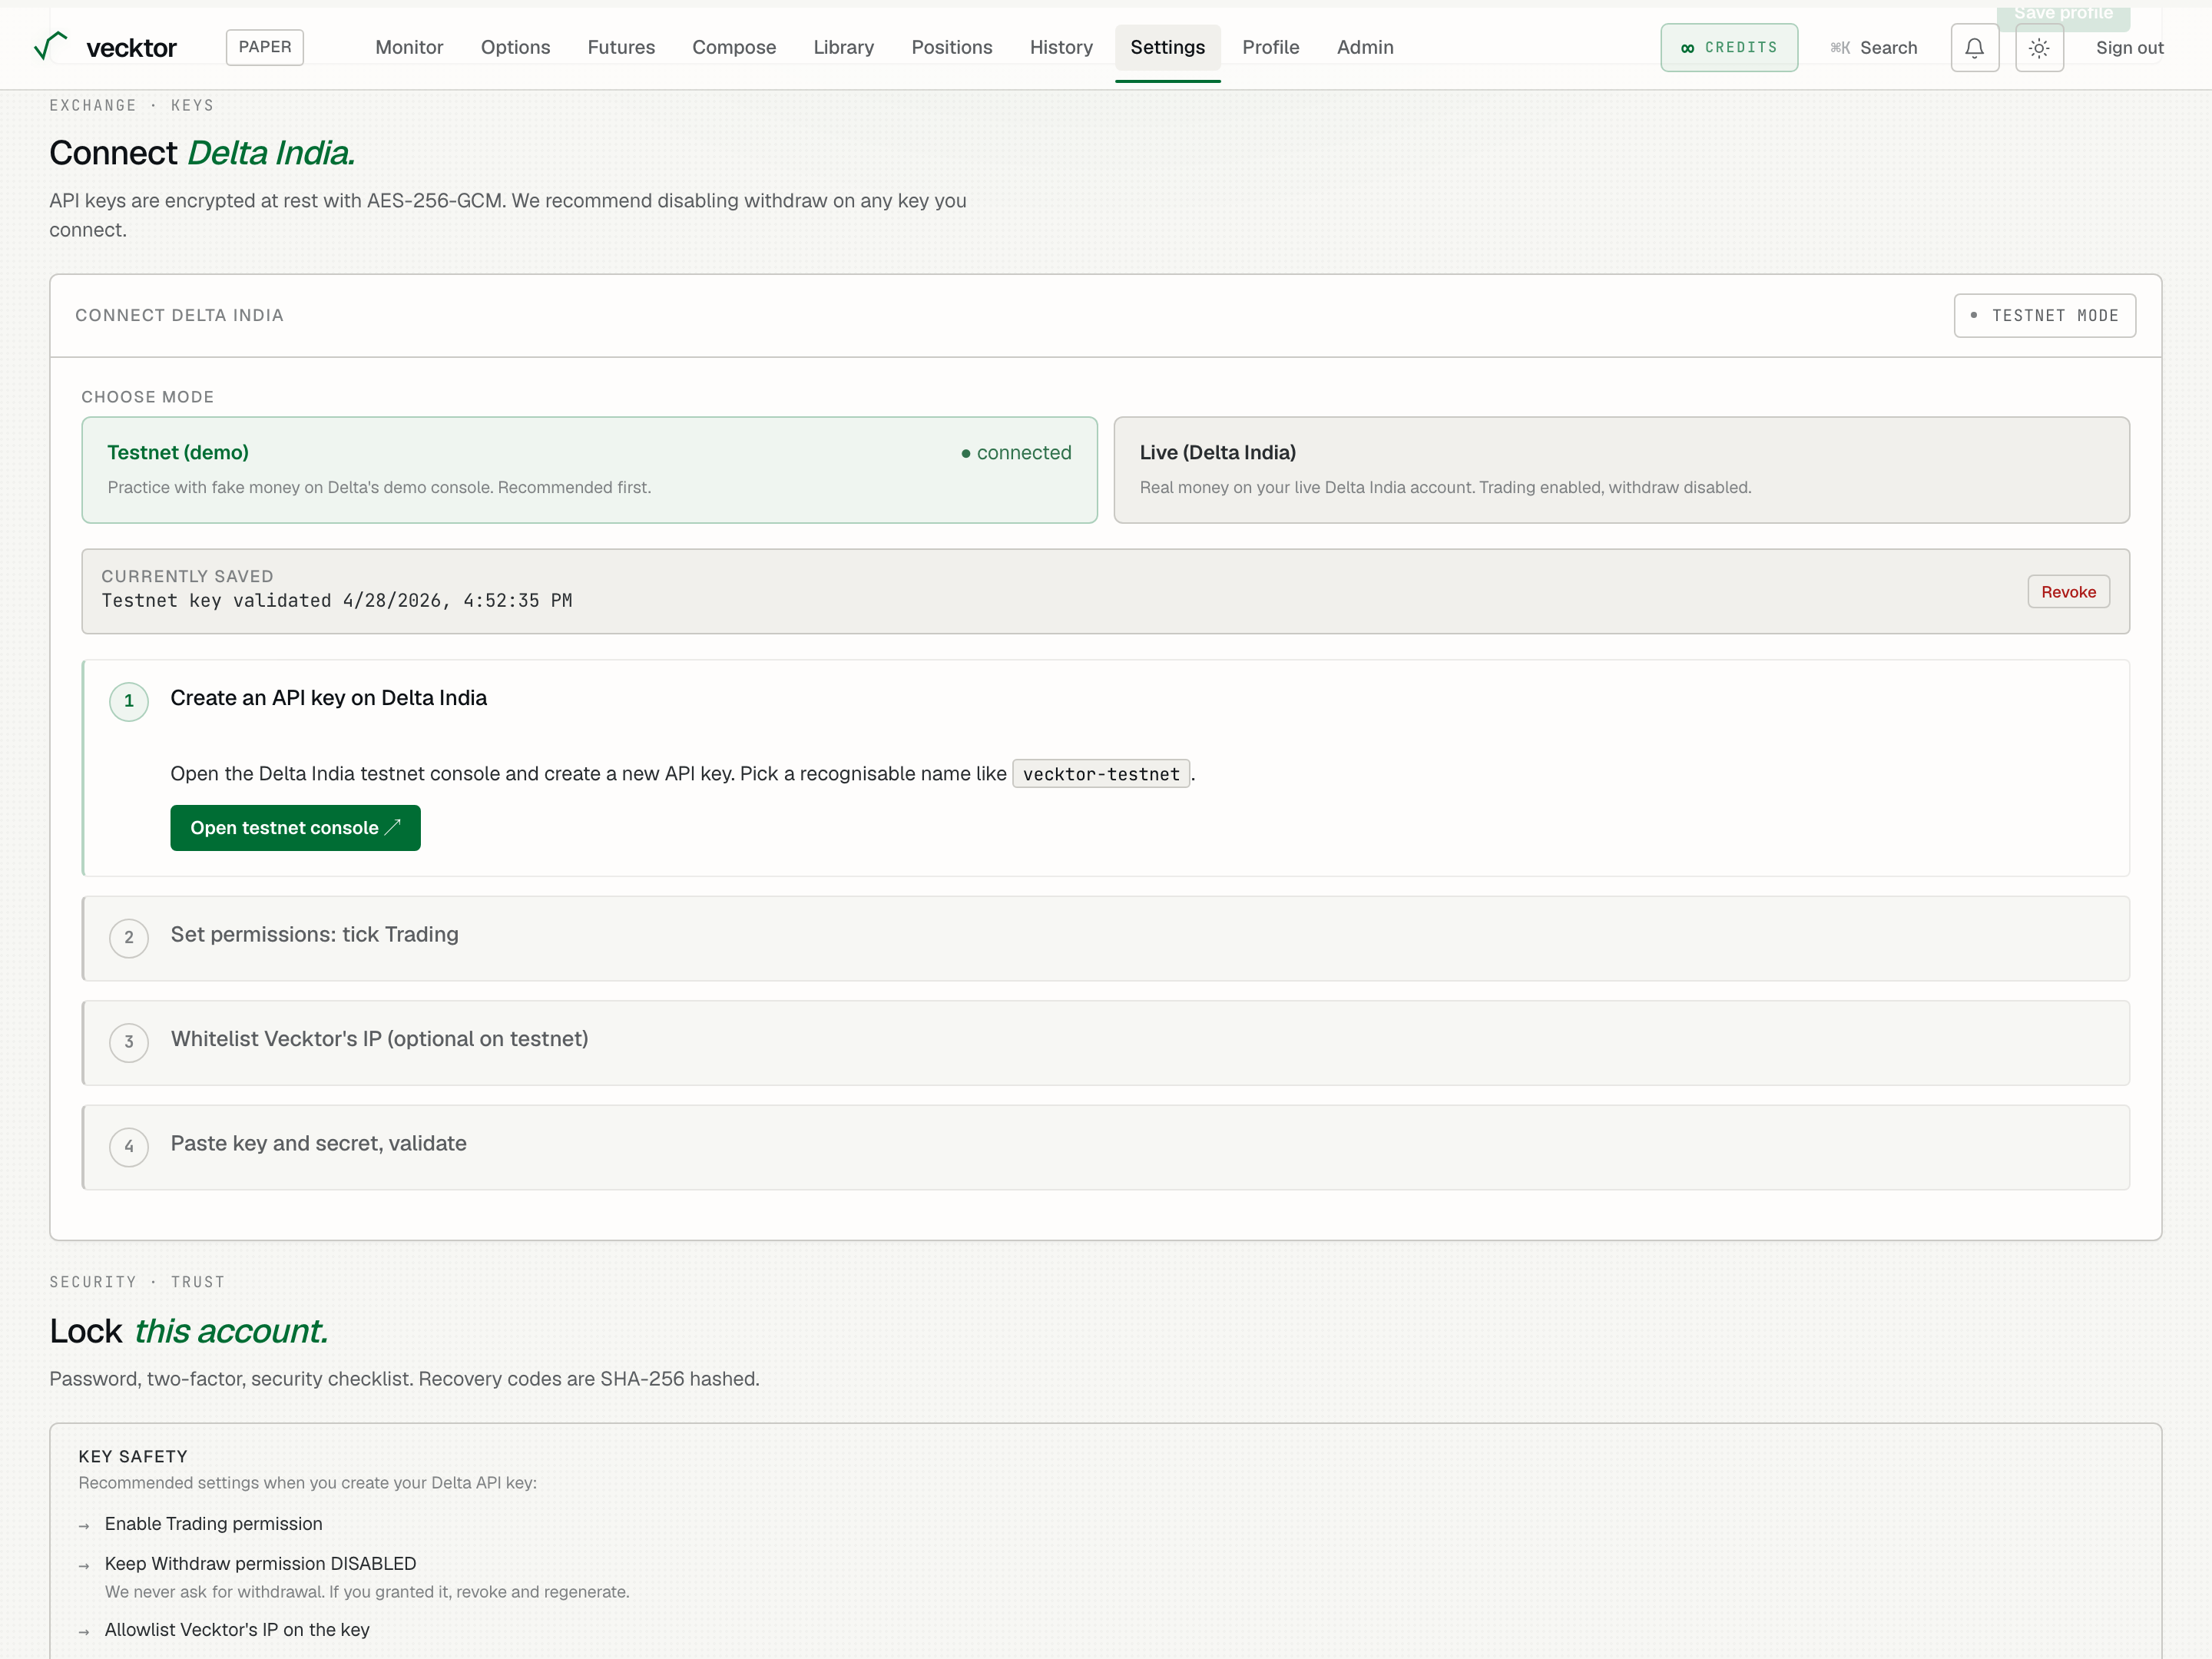Click Keep Withdraw permission DISABLED item
Viewport: 2212px width, 1659px height.
click(x=260, y=1564)
